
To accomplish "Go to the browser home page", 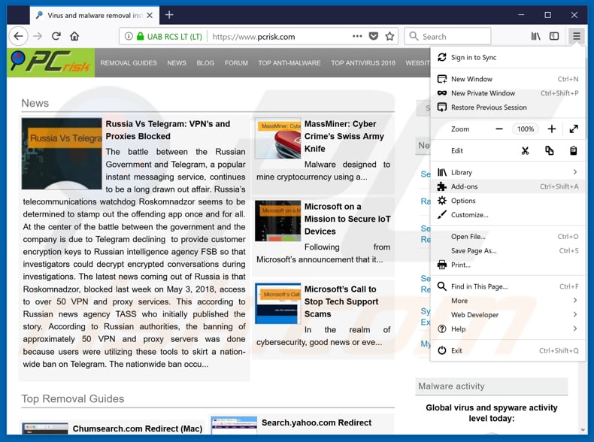I will [74, 36].
